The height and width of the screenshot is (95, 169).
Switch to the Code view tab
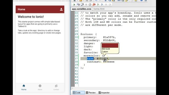[79, 93]
